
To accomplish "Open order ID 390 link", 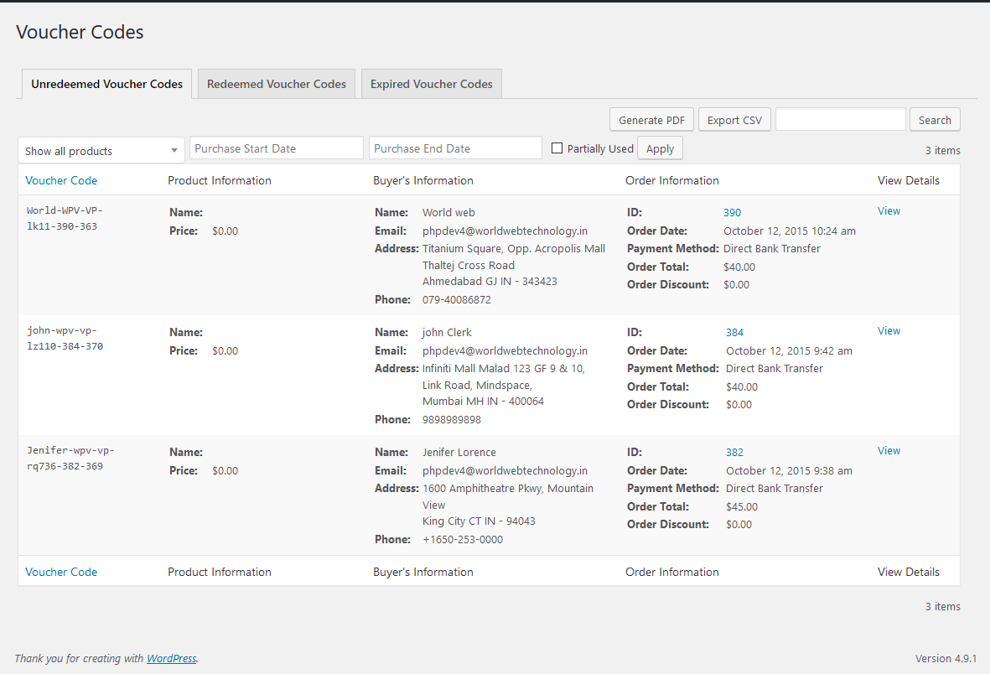I will pyautogui.click(x=732, y=213).
